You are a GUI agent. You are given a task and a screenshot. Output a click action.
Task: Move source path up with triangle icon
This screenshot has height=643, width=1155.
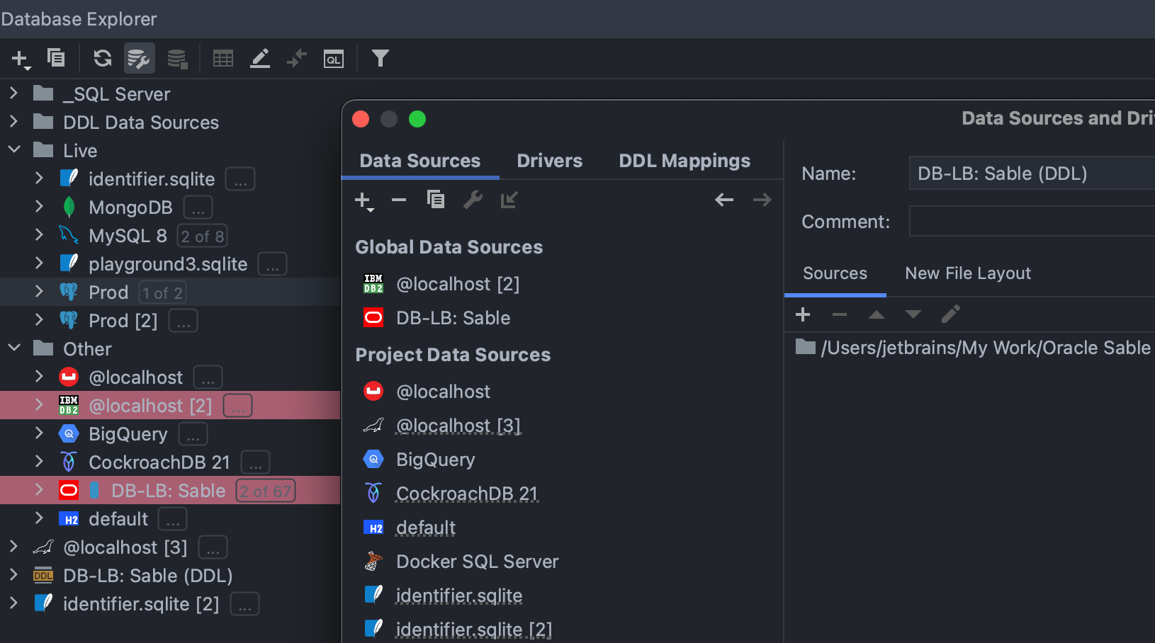coord(877,314)
